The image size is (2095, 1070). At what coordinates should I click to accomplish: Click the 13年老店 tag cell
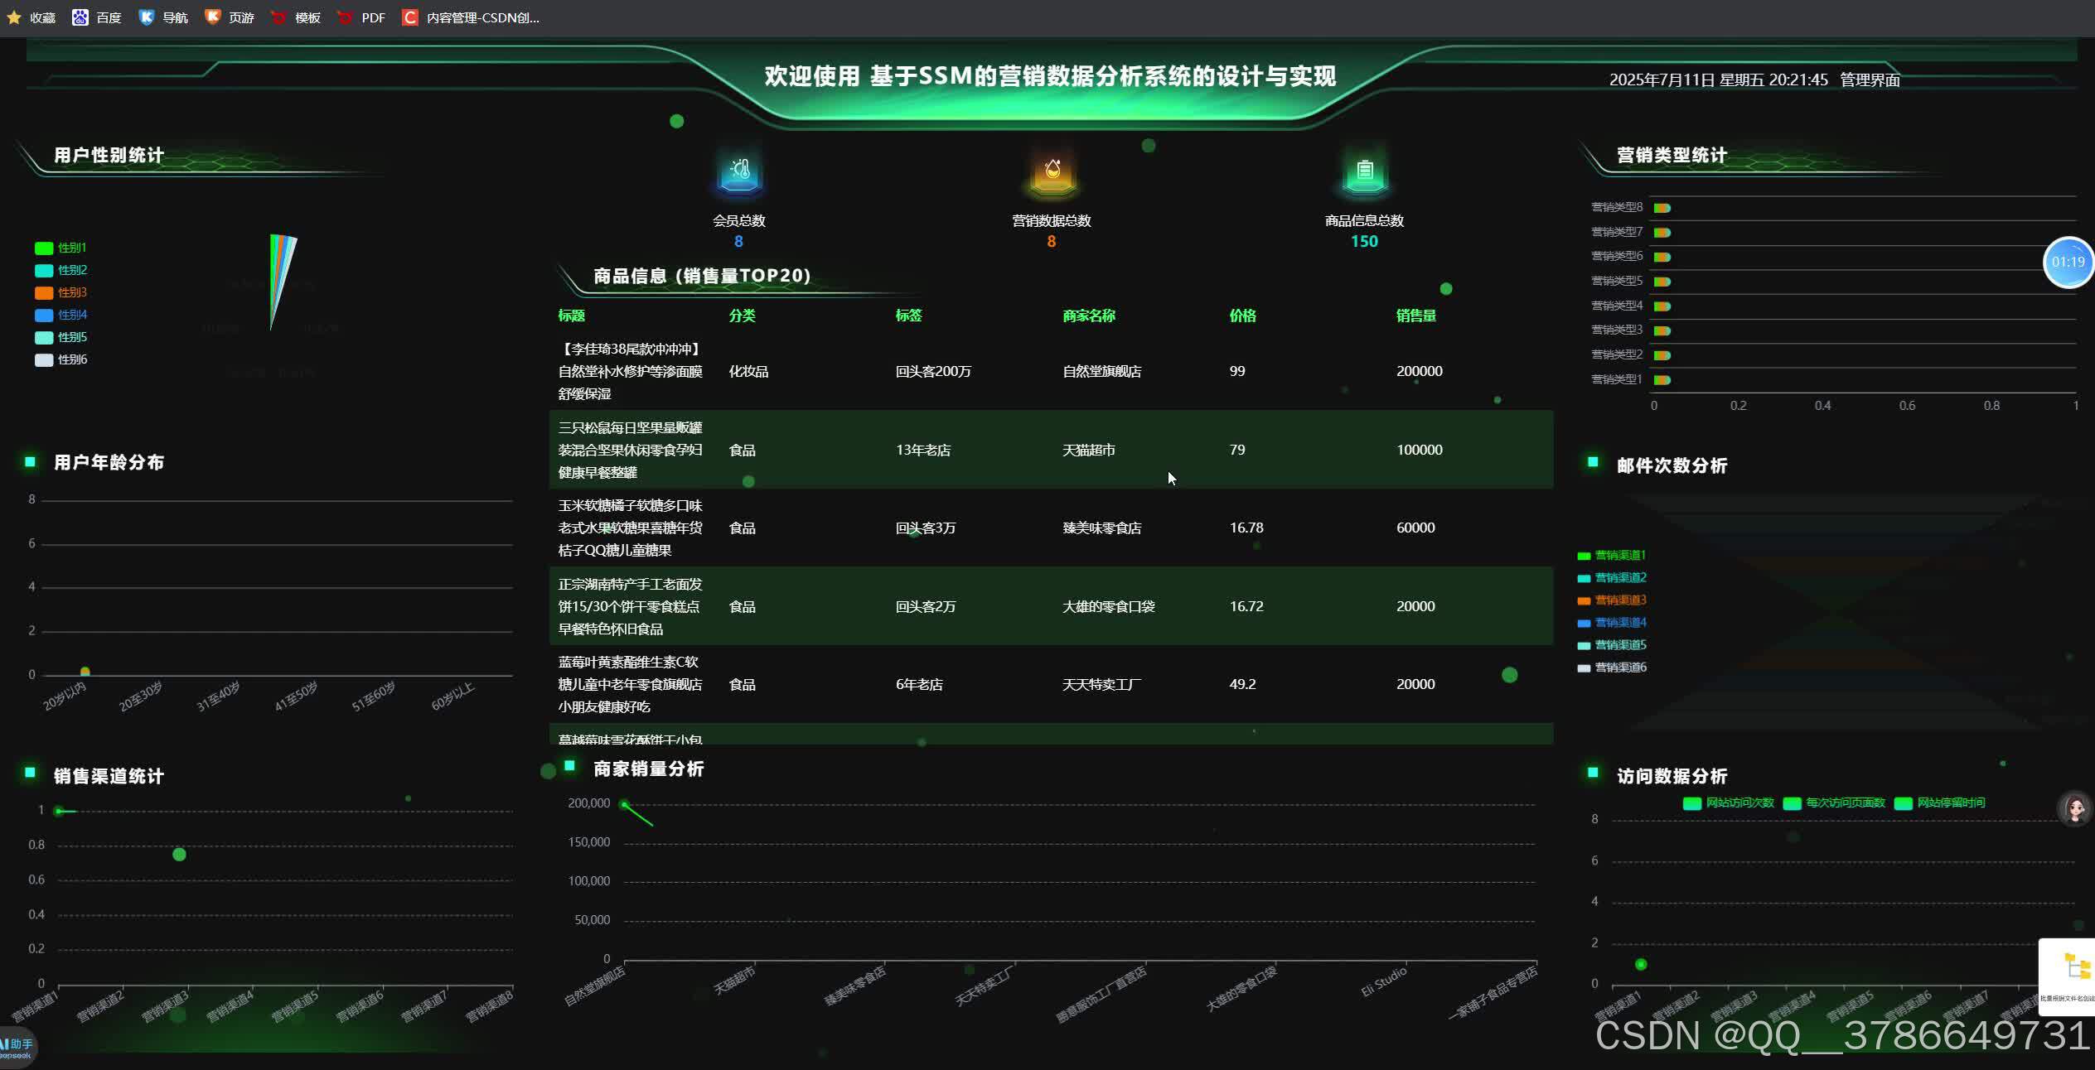[x=923, y=450]
